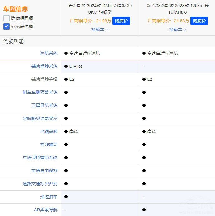Click 询底价 button for 唐新能源
The image size is (215, 216).
click(x=121, y=21)
